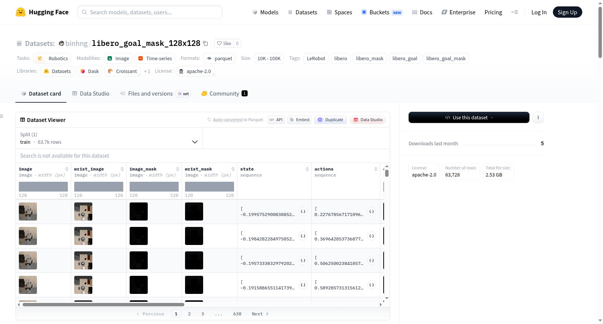This screenshot has height=324, width=603.
Task: Open the Pricing page
Action: (493, 12)
